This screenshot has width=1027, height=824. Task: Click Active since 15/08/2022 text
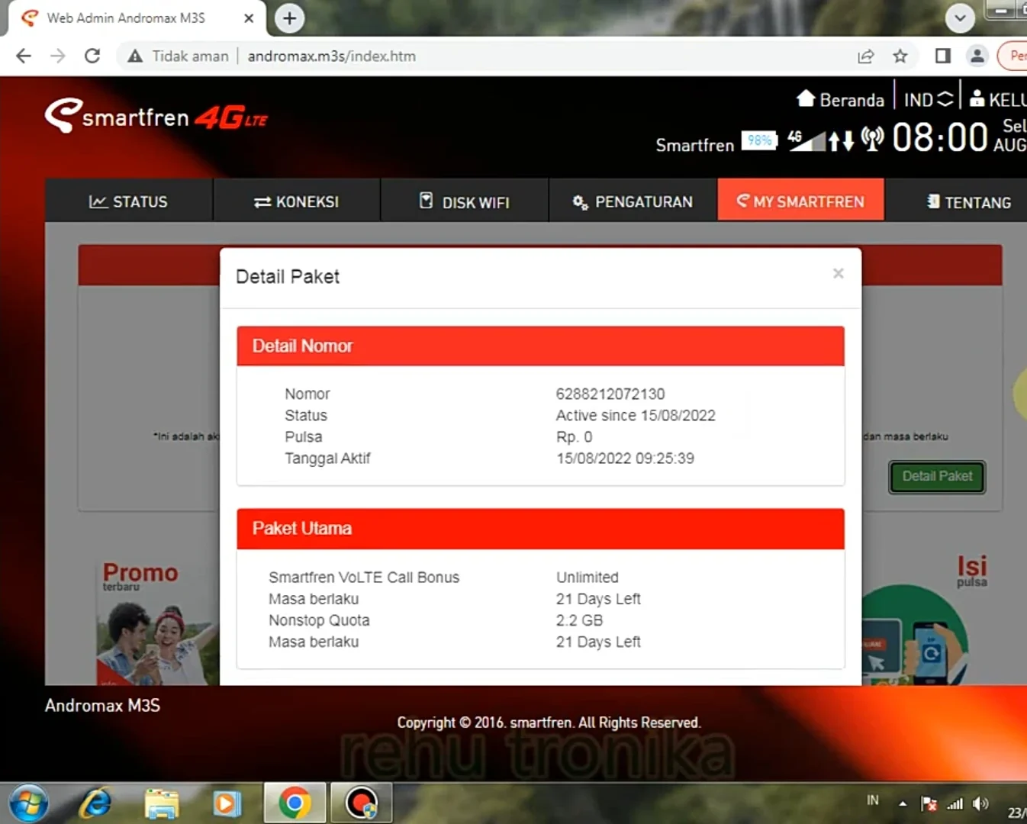tap(636, 415)
